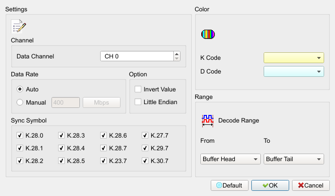
Task: Click the Decode Range waveform icon
Action: tap(207, 121)
